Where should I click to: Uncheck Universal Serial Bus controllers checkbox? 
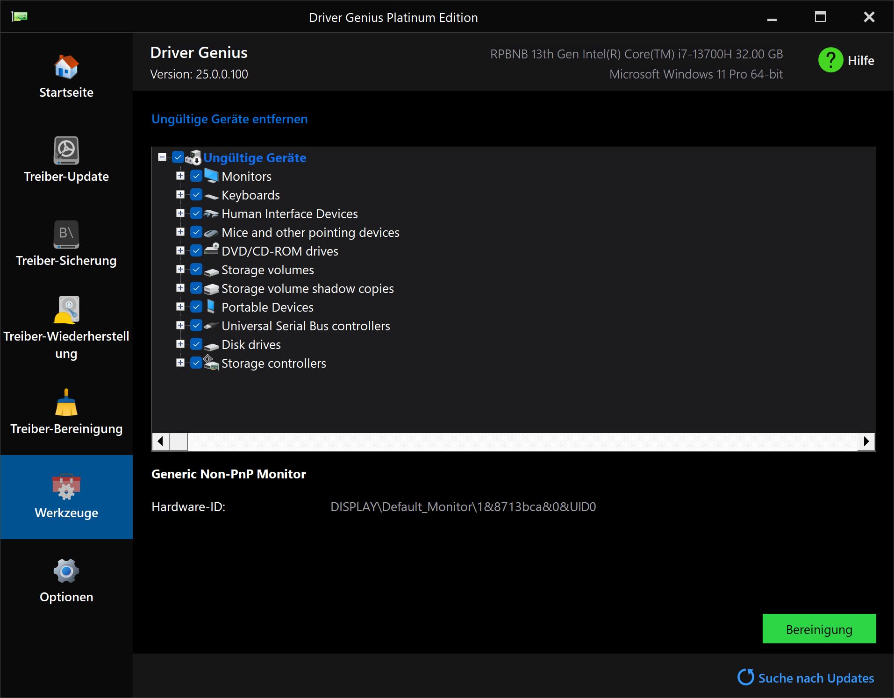pyautogui.click(x=196, y=325)
